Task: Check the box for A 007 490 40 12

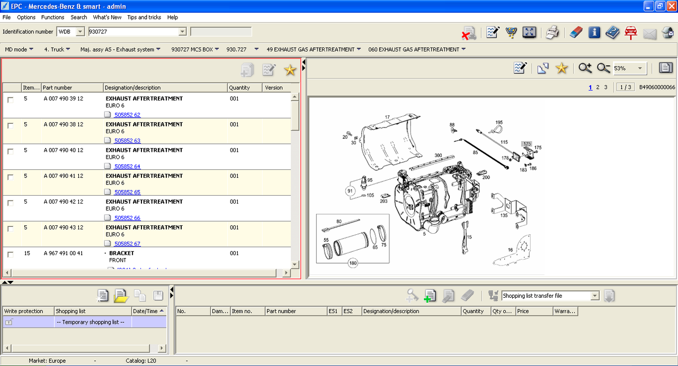Action: coord(11,152)
